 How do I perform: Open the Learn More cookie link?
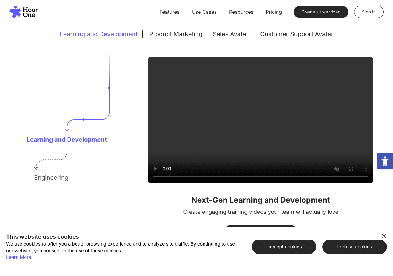point(18,257)
